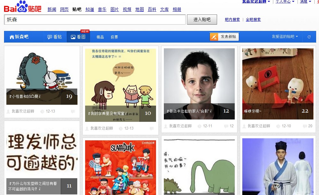Click the 进入贴吧 button
Image resolution: width=319 pixels, height=195 pixels.
pyautogui.click(x=202, y=19)
